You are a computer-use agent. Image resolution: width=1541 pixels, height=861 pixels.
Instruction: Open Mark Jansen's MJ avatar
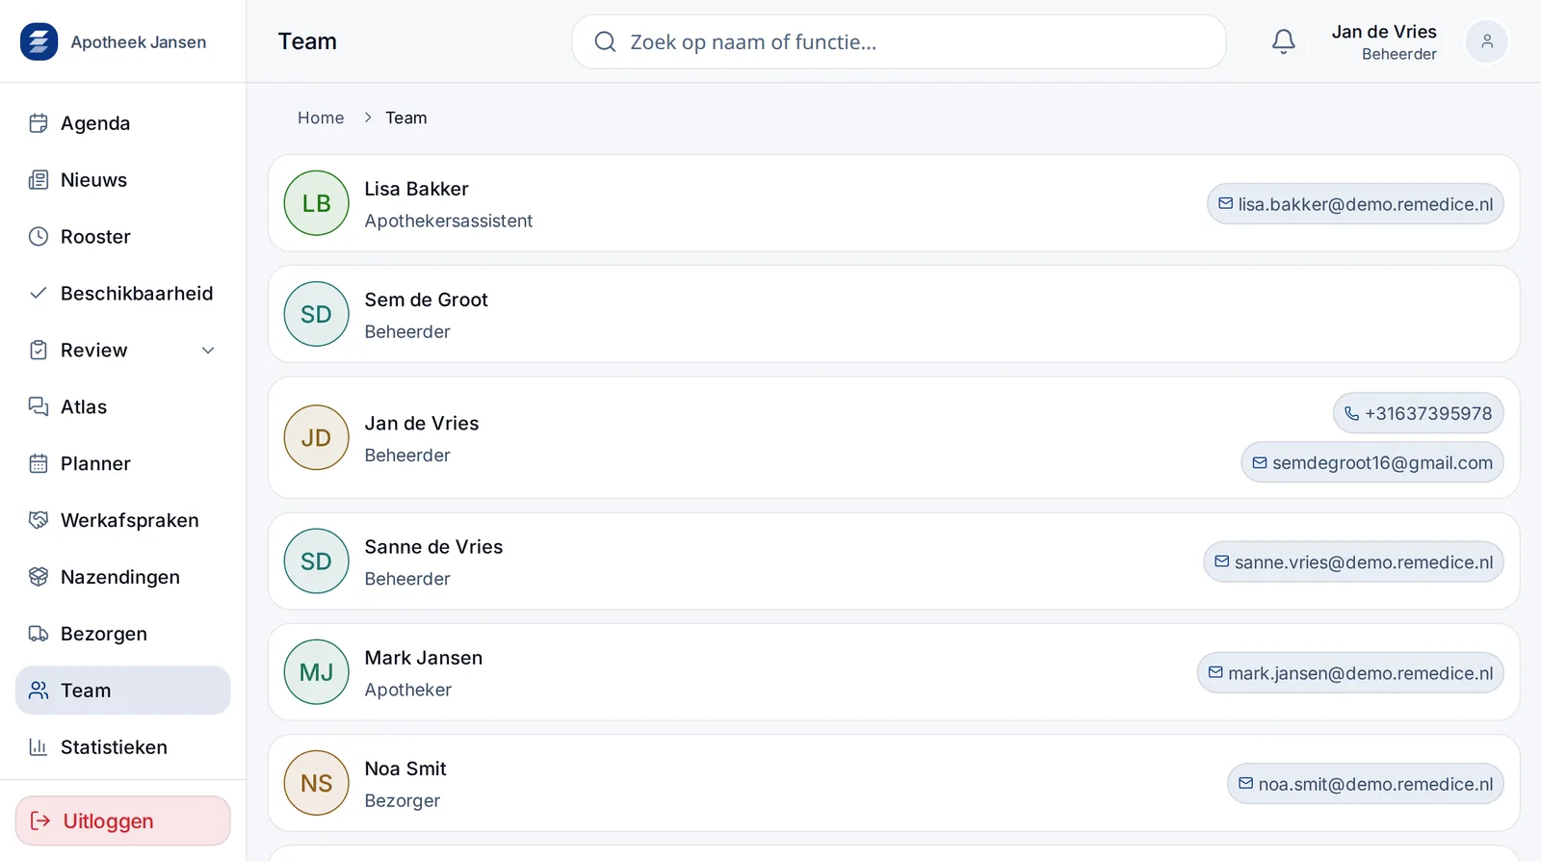coord(316,672)
